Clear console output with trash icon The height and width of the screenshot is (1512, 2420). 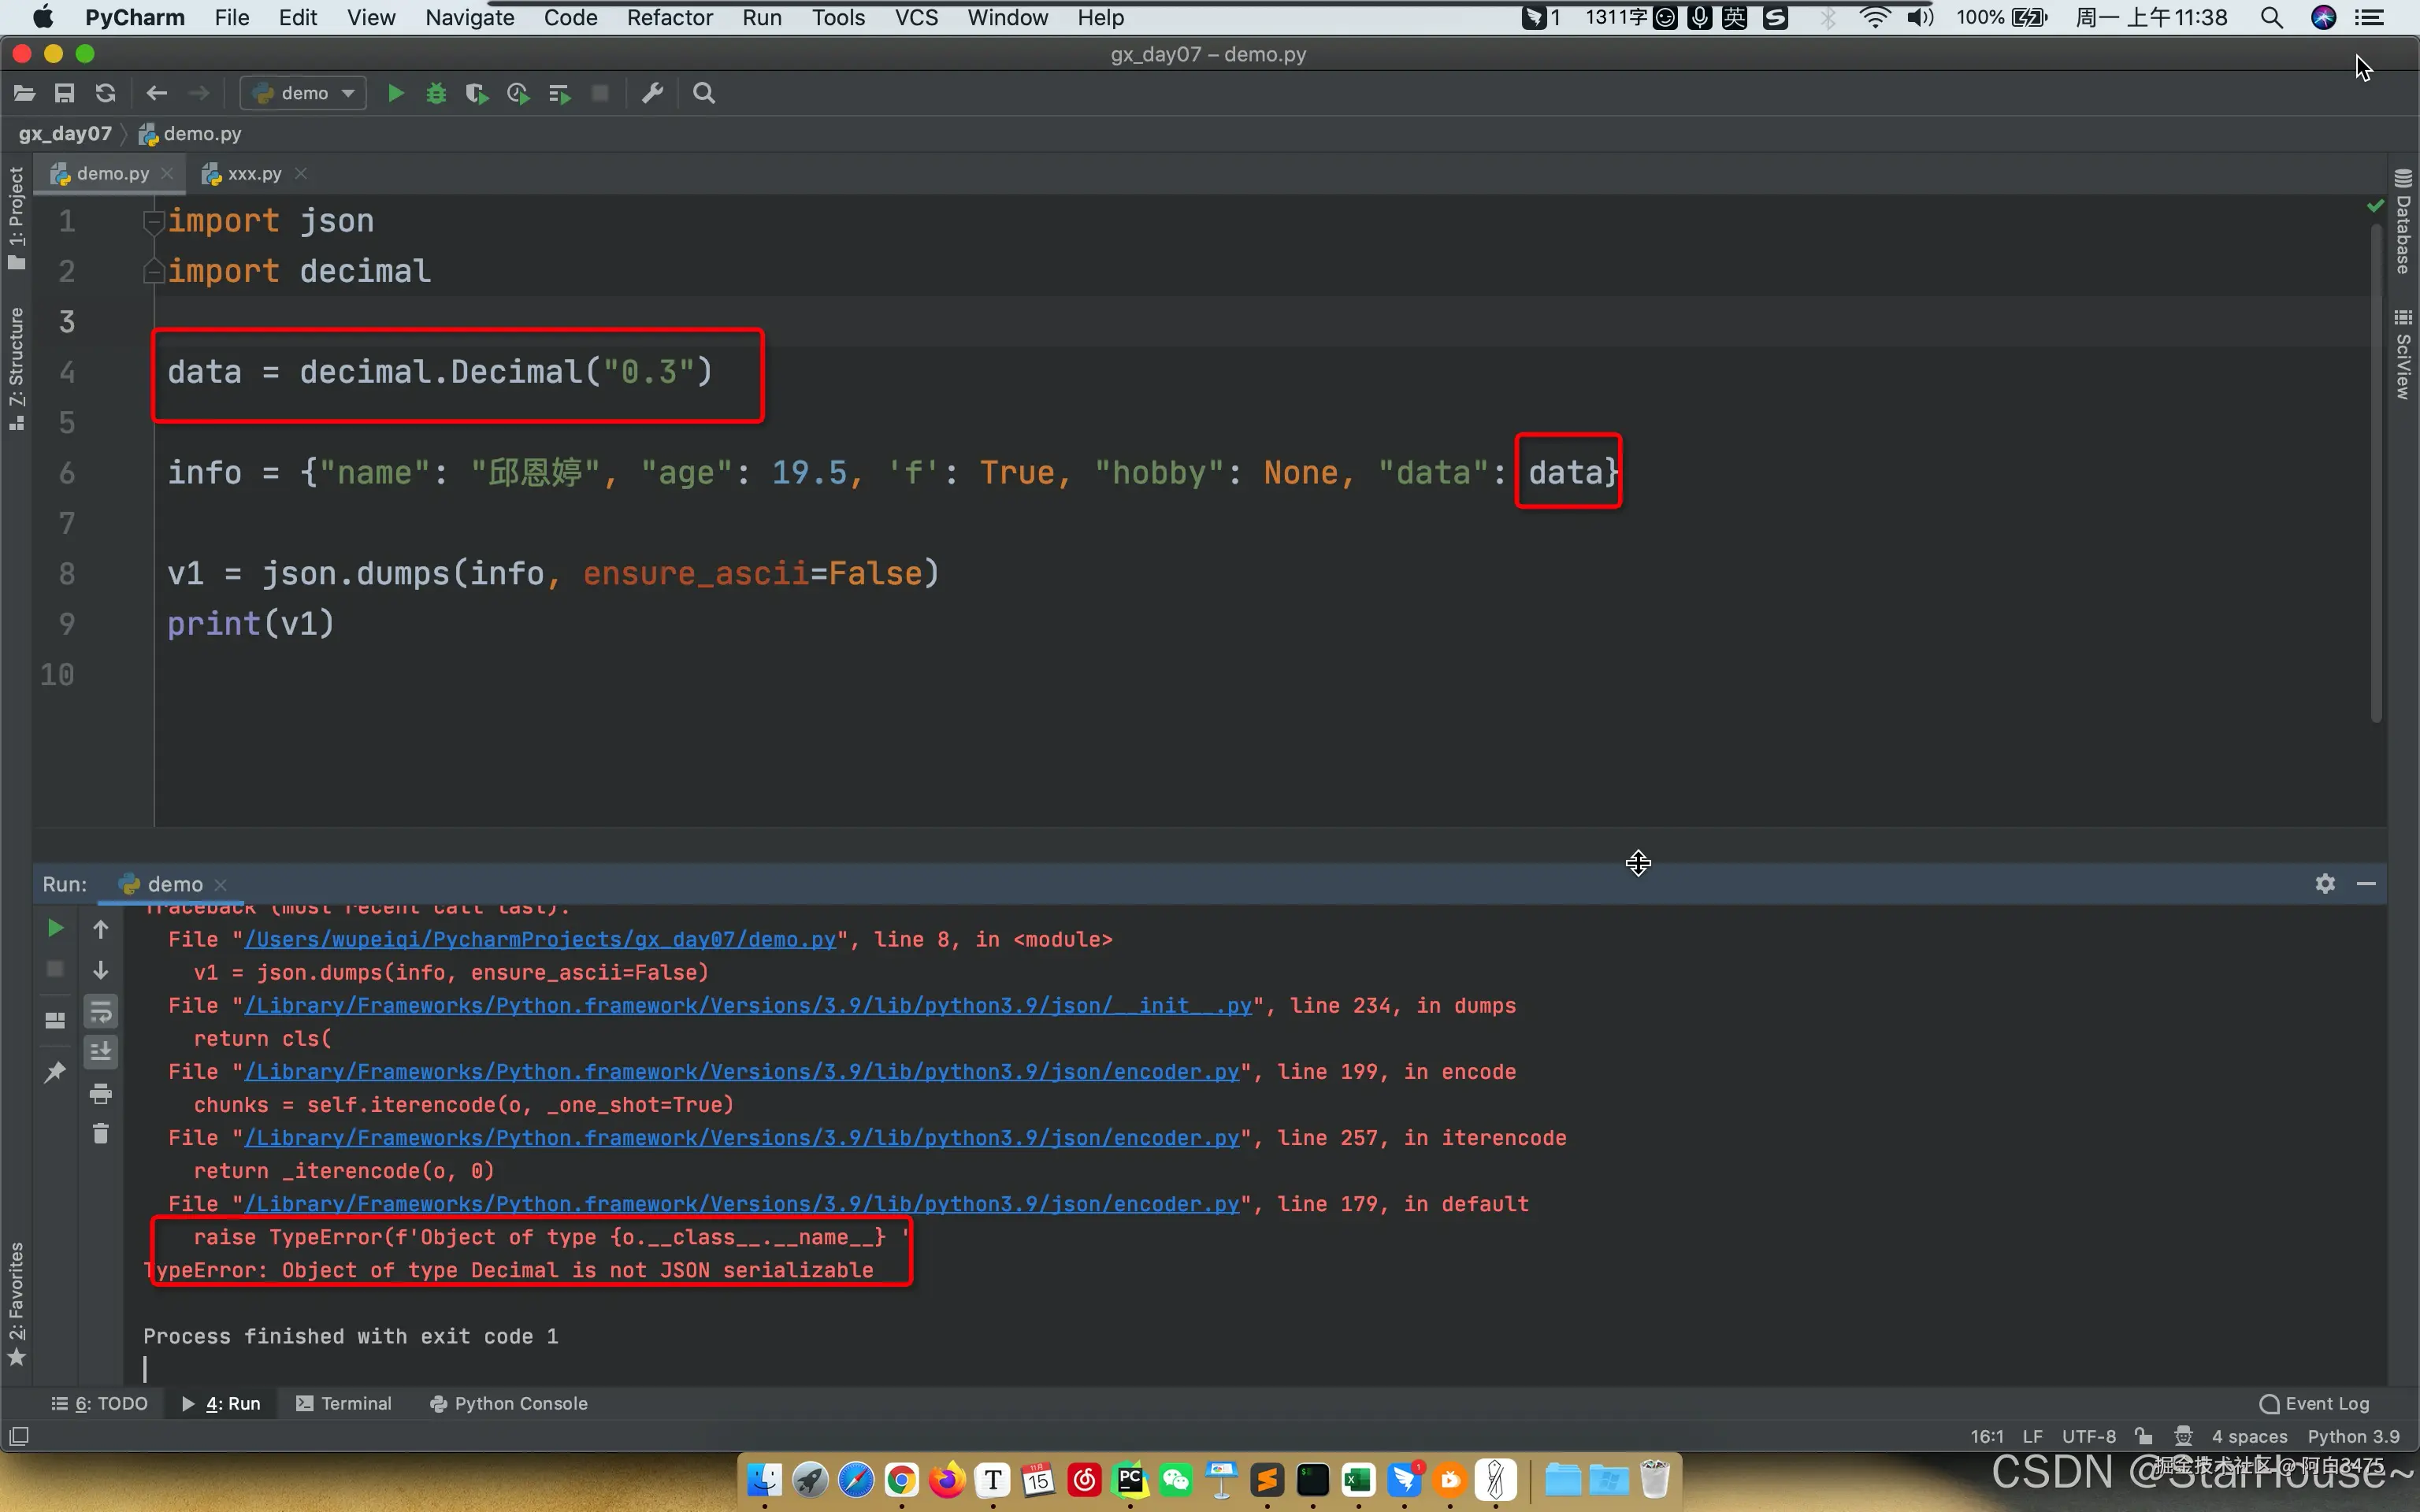point(101,1134)
